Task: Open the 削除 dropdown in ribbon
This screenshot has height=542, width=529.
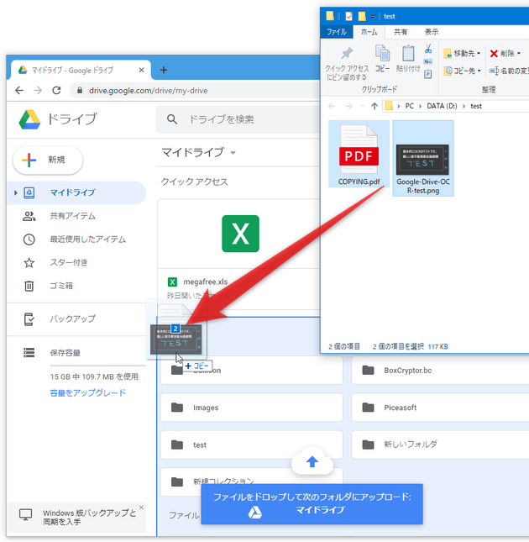Action: pyautogui.click(x=505, y=54)
